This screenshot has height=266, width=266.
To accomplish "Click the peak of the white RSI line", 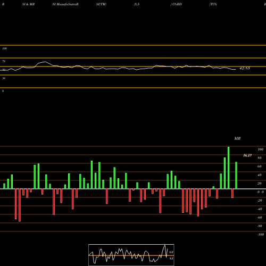I will click(x=45, y=62).
